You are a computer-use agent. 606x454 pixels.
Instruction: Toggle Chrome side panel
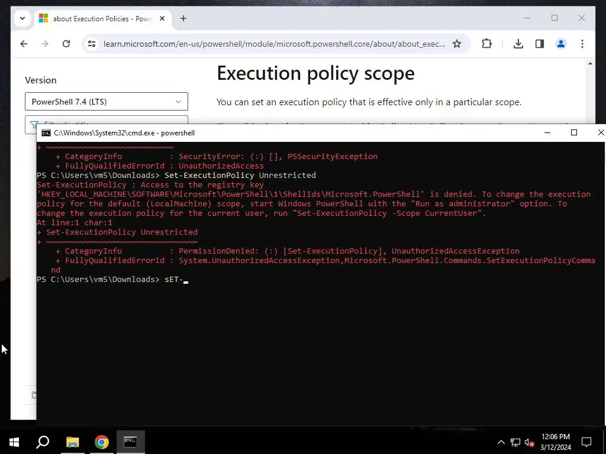coord(540,44)
